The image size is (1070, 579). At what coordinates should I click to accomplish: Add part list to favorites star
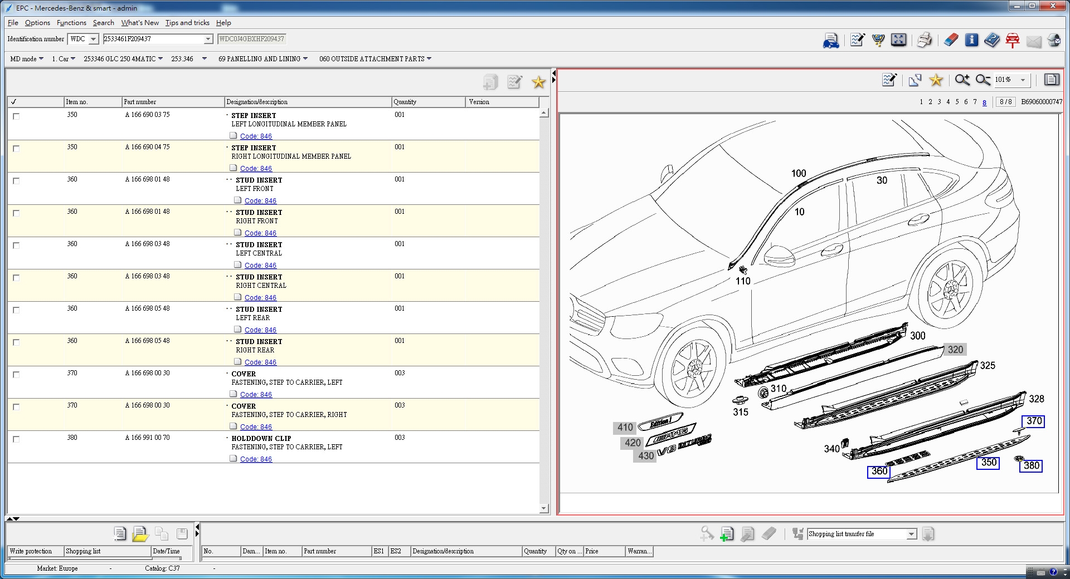(x=538, y=82)
